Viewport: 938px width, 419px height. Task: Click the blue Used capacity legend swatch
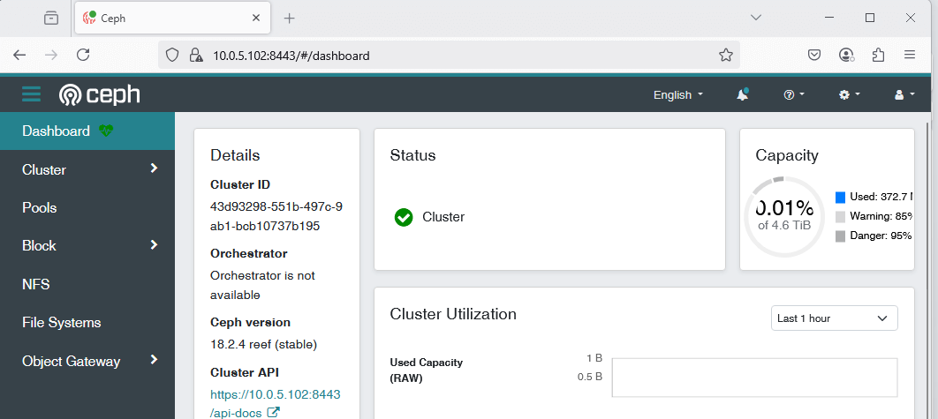pos(840,197)
